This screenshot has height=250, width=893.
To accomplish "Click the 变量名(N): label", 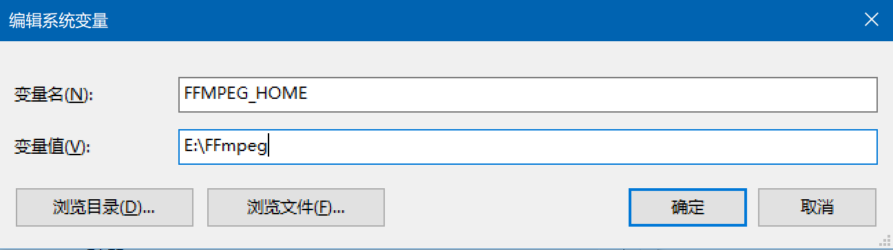I will point(53,95).
